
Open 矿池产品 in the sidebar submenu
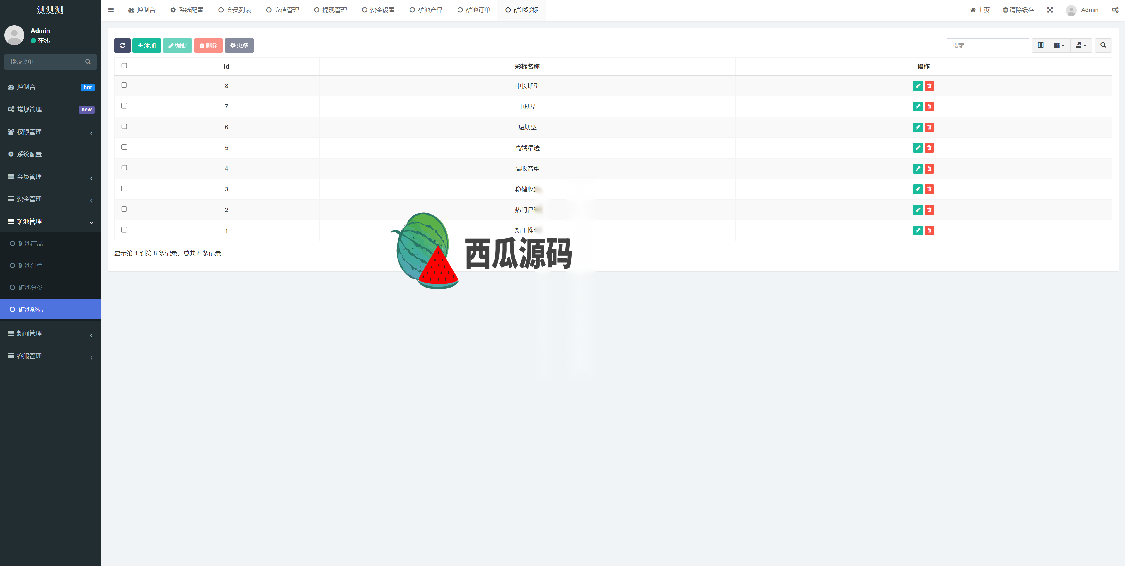click(x=50, y=244)
